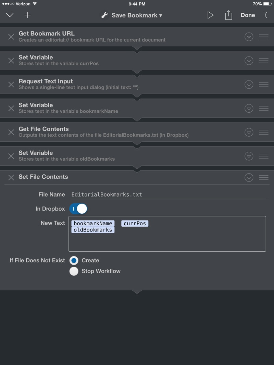Screen dimensions: 274x365
Task: Tap the share icon in the top bar
Action: click(228, 15)
